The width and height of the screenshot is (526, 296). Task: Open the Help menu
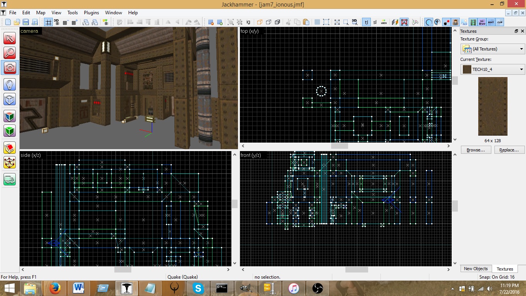[133, 13]
